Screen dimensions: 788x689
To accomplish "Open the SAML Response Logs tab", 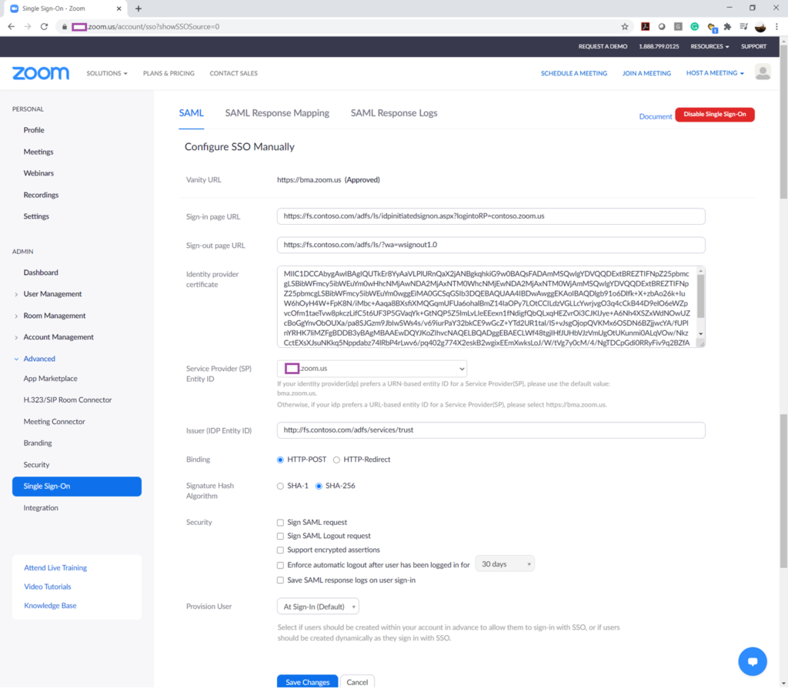I will pos(394,113).
